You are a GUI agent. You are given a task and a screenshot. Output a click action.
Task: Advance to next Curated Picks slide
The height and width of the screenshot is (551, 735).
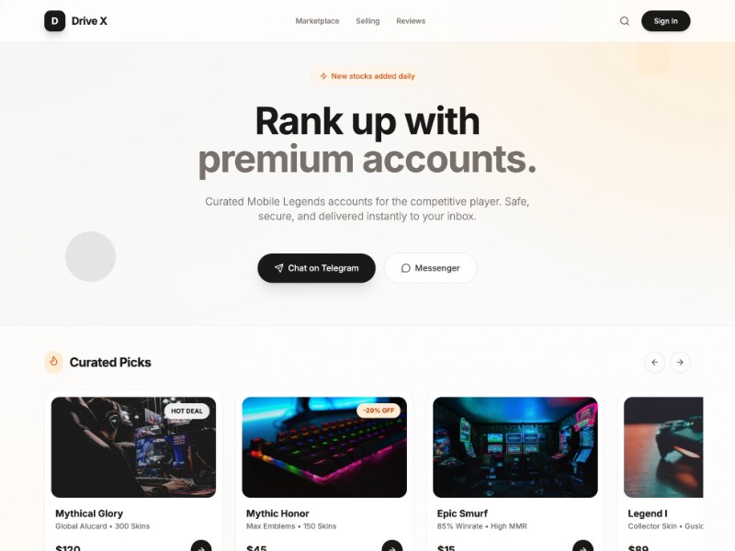tap(680, 362)
